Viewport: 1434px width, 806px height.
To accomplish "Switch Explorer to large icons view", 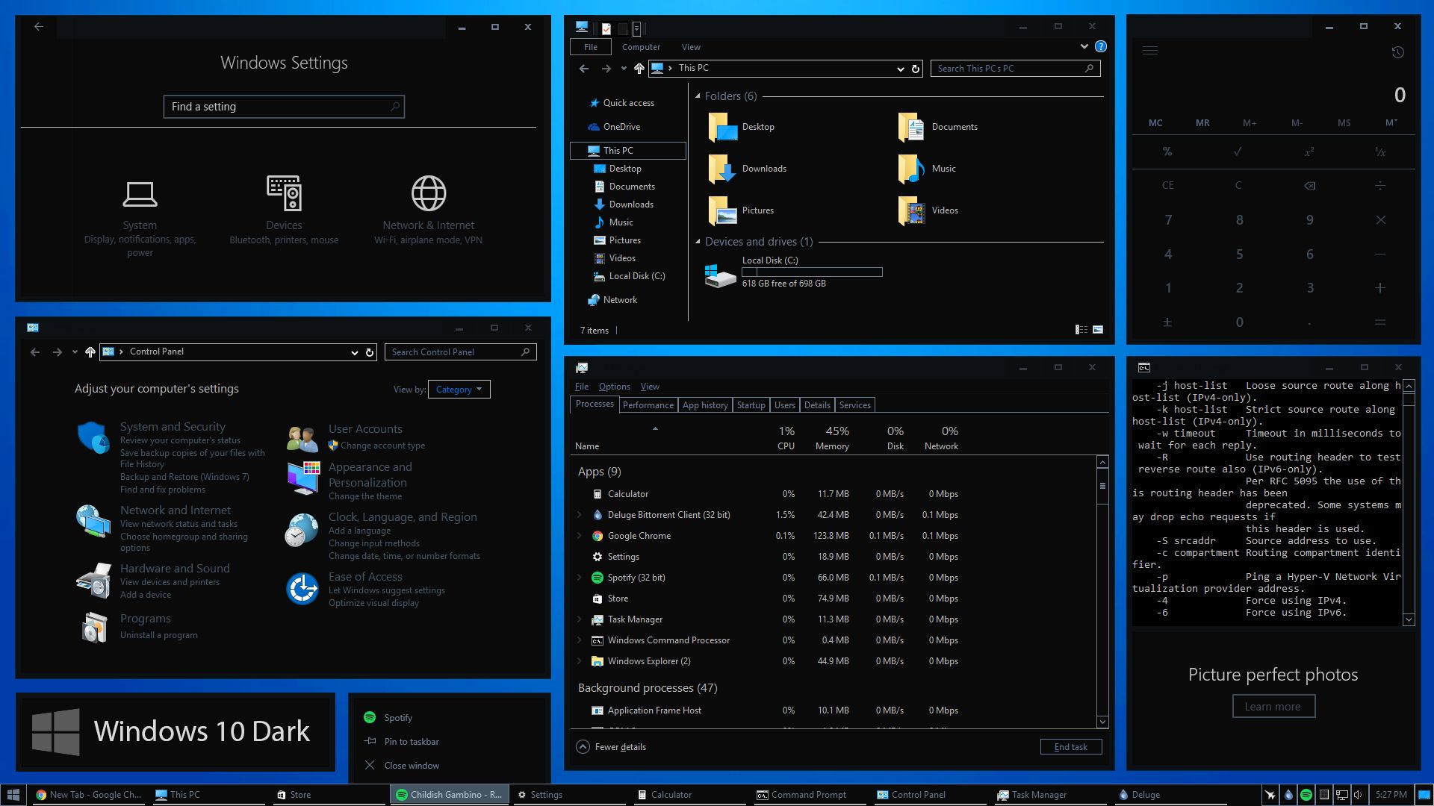I will [x=1098, y=329].
